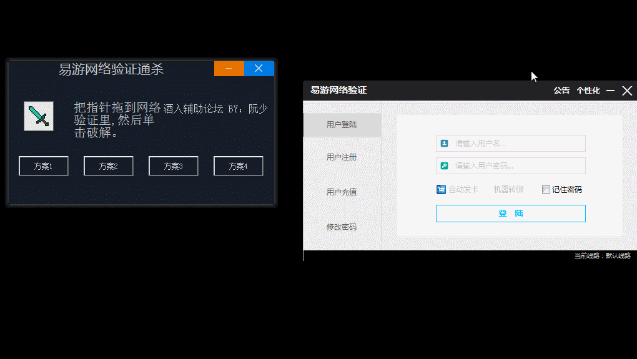
Task: Close the 易游网络验证通杀 window with blue X
Action: [259, 69]
